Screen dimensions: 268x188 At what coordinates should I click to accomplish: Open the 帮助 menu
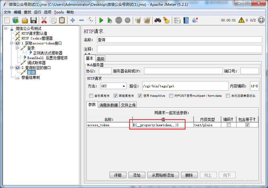click(70, 12)
